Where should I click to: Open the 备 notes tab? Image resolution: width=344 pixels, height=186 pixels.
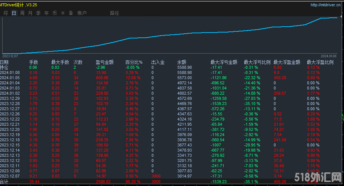(71, 13)
